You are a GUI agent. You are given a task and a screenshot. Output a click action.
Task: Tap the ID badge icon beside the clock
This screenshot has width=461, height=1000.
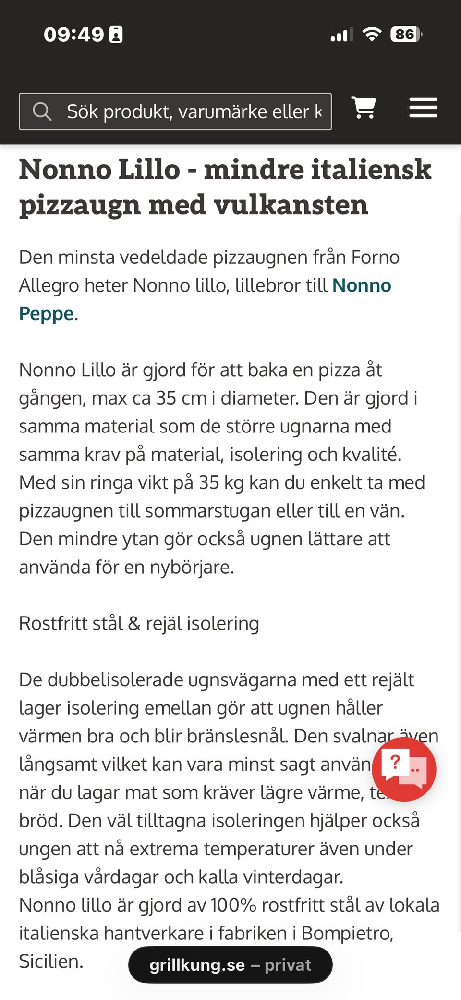116,35
